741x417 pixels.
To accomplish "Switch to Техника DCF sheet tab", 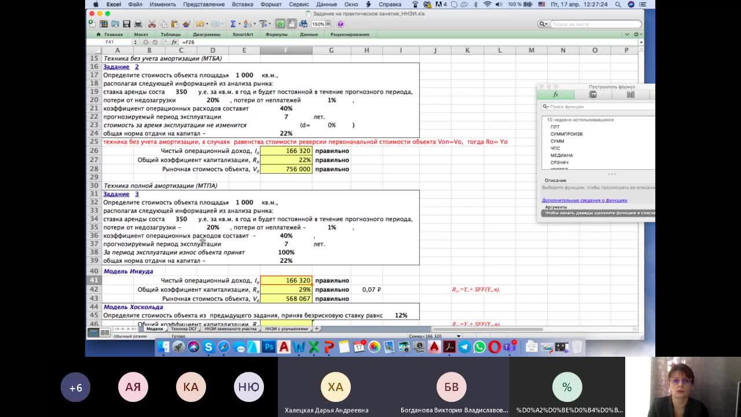I will tap(184, 328).
